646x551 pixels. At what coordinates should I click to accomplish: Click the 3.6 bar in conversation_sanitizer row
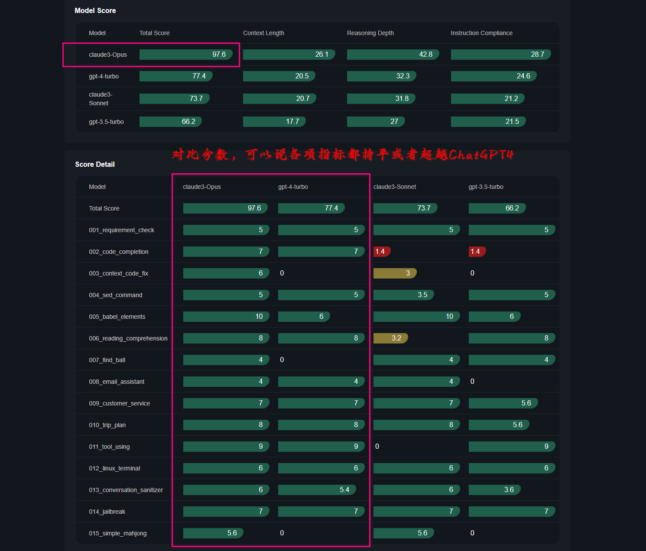[495, 489]
